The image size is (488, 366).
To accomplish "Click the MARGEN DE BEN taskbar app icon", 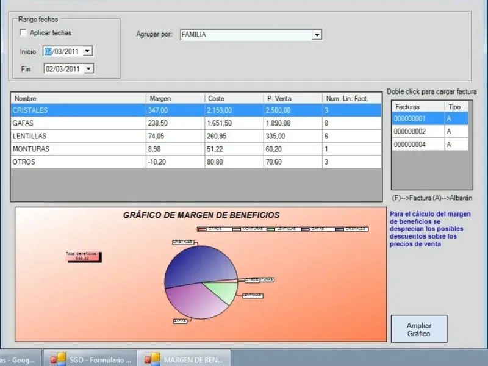I will coord(152,359).
